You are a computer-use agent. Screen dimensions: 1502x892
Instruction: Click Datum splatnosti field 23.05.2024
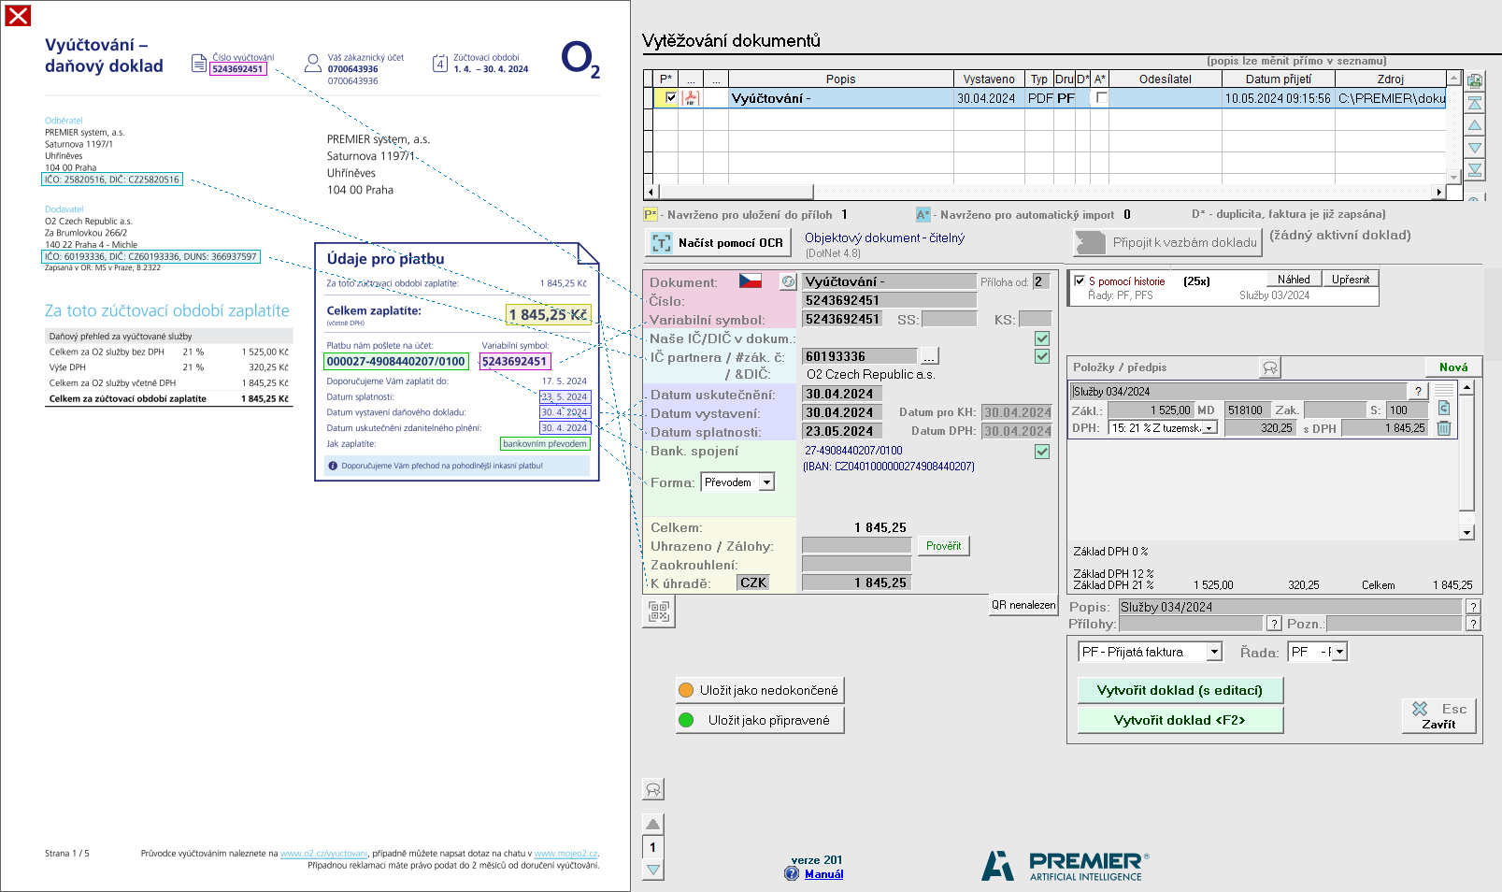click(842, 431)
